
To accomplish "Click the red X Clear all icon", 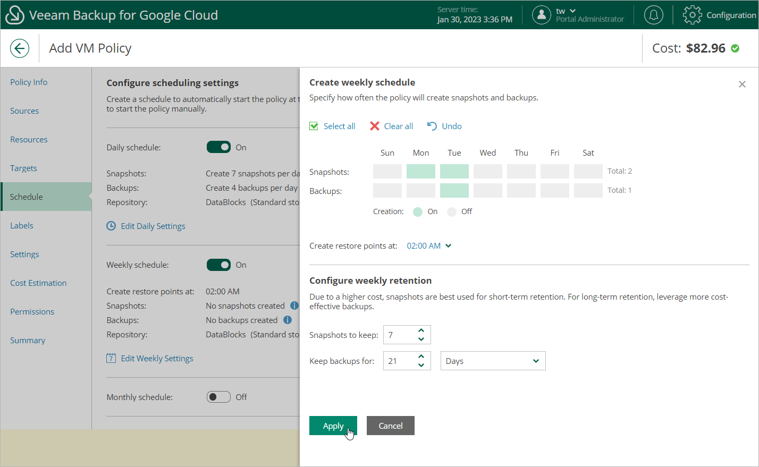I will (375, 126).
